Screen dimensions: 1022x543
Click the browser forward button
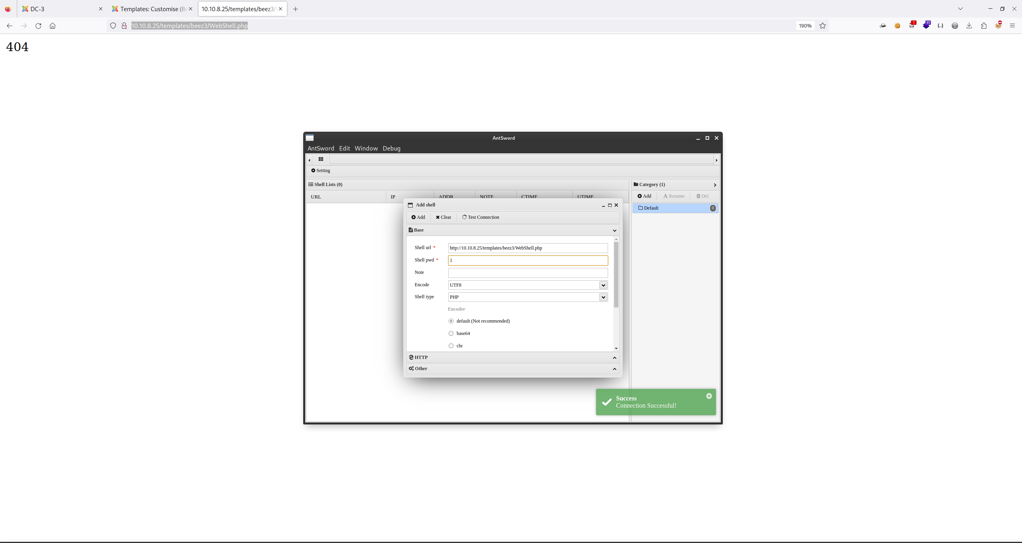click(24, 26)
